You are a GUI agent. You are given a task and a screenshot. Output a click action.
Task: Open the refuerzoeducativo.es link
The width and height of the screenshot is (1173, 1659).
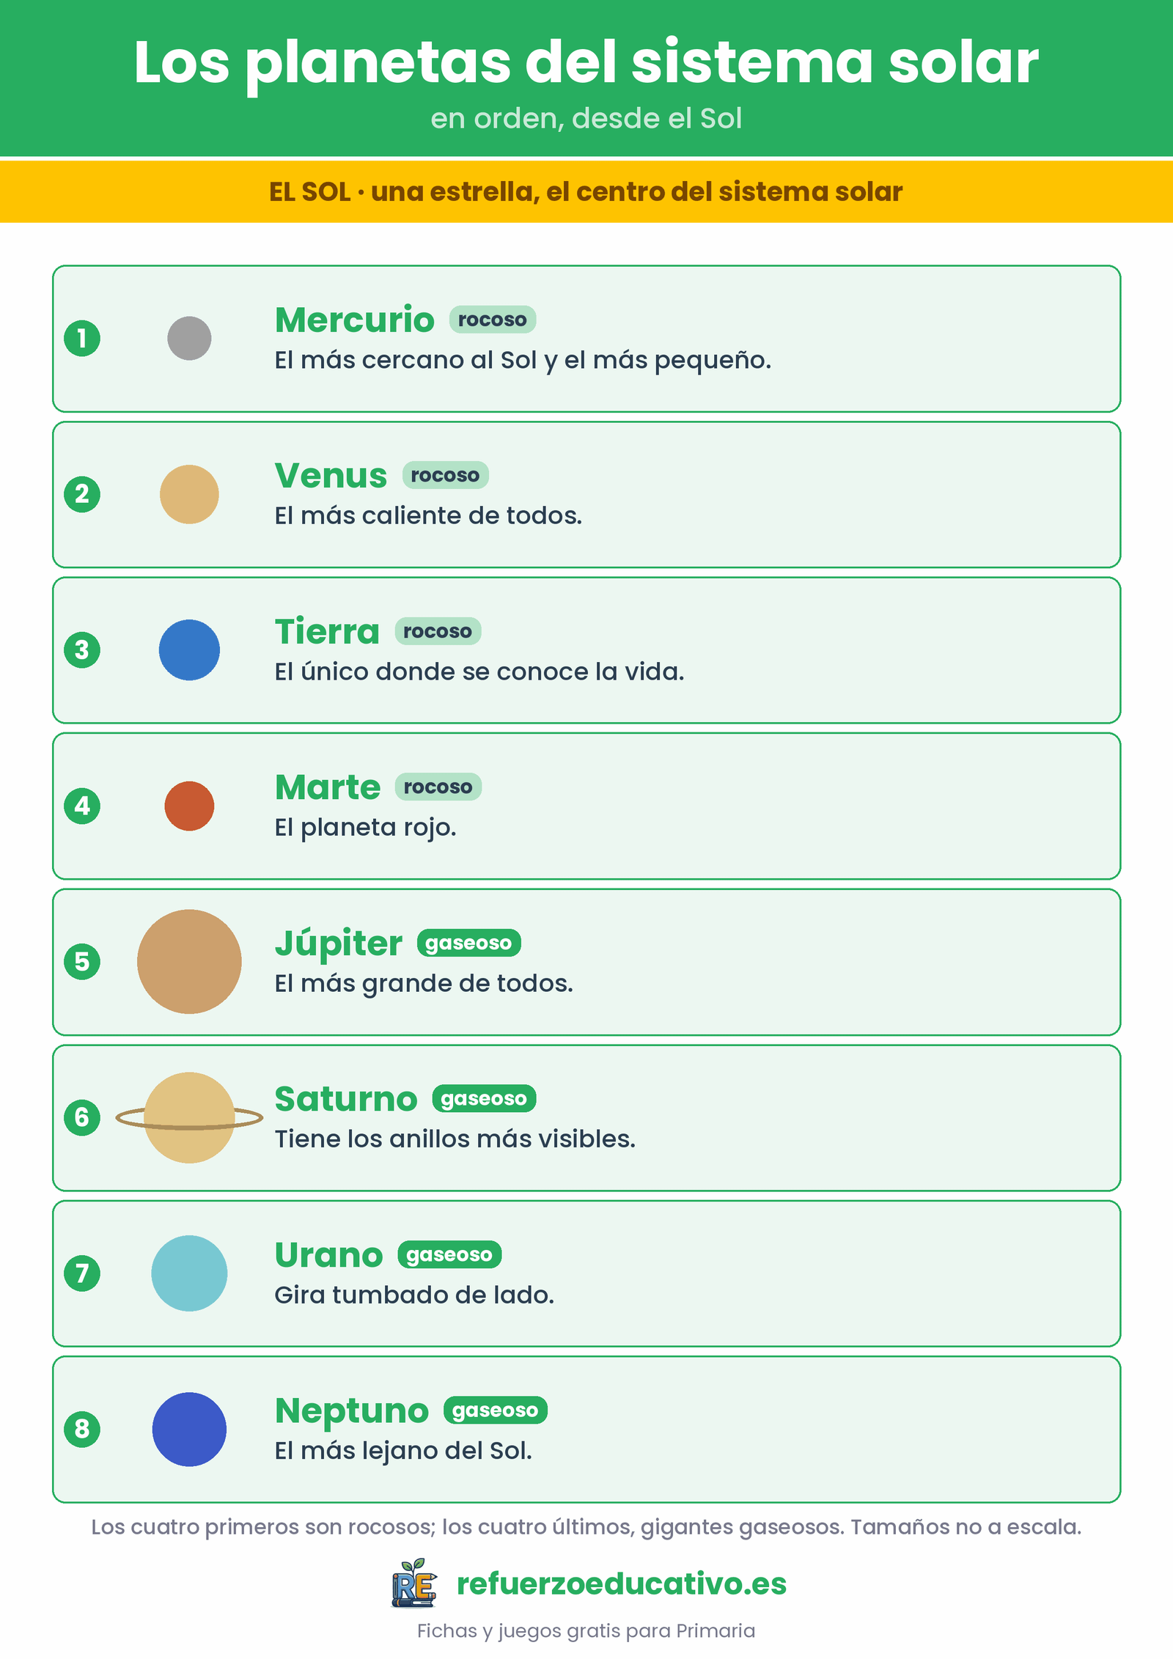coord(622,1583)
